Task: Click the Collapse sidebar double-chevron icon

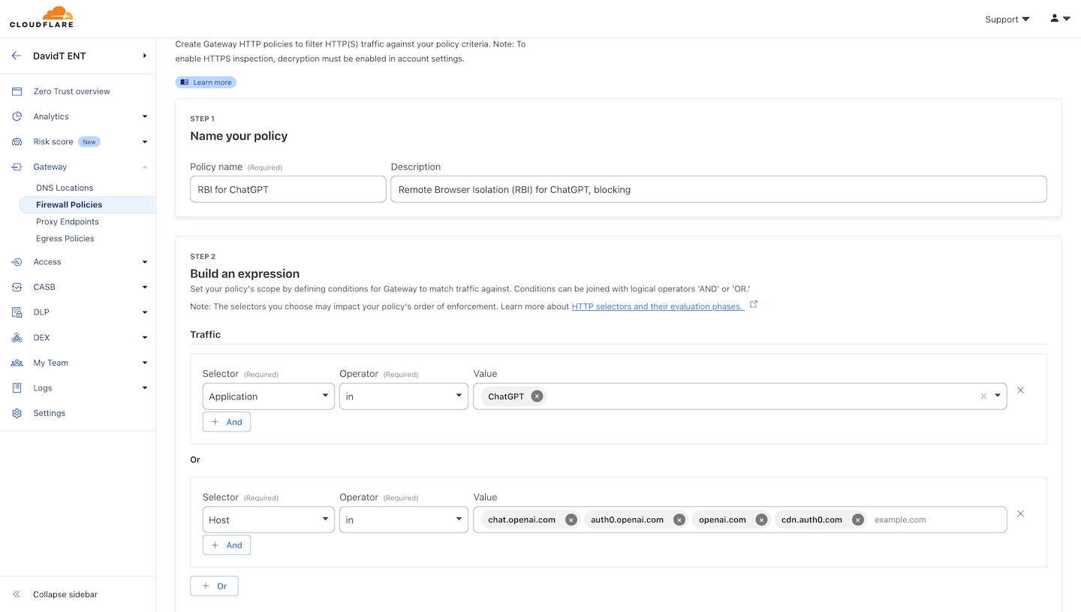Action: [17, 594]
